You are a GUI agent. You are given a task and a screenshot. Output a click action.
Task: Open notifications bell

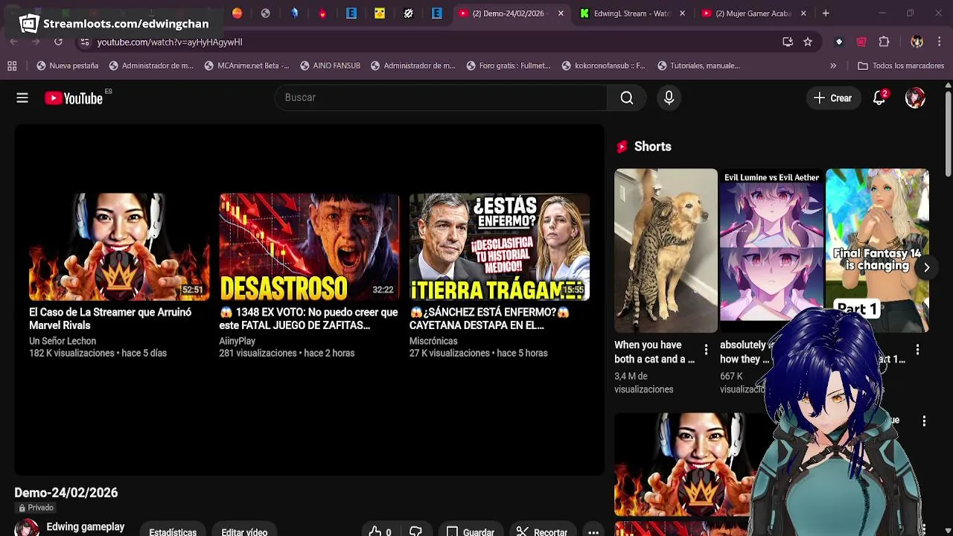[x=879, y=98]
